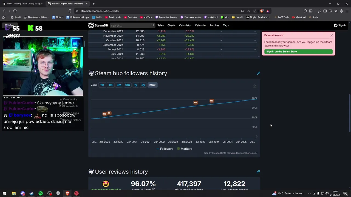Click the address bar URL

coord(100,11)
